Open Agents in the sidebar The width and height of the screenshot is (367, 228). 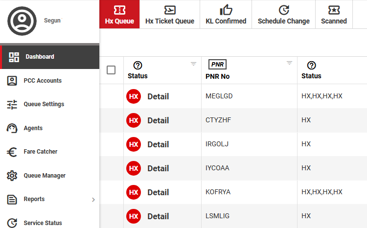click(49, 128)
